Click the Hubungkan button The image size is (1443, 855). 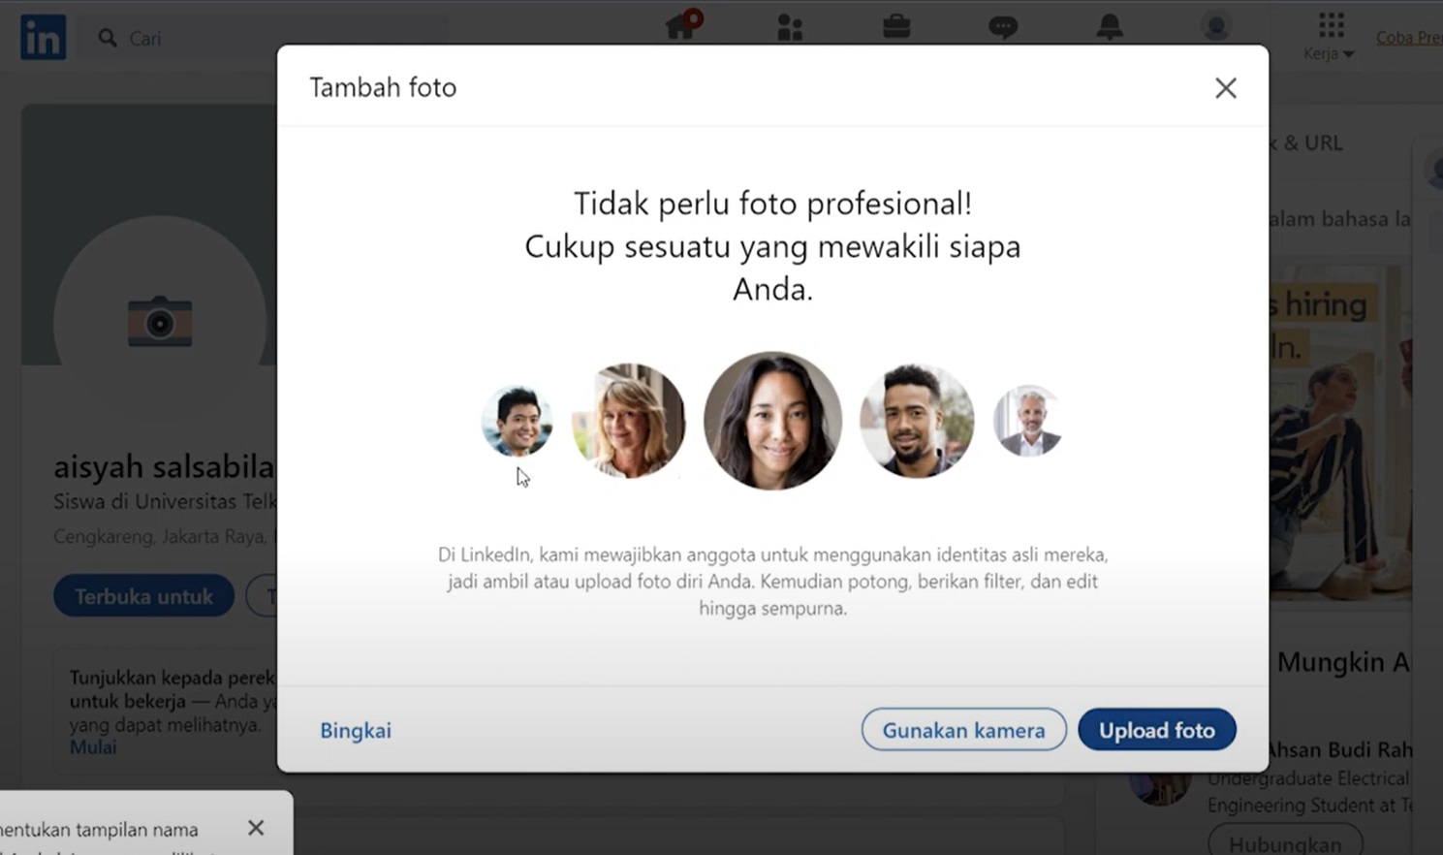[x=1284, y=841]
